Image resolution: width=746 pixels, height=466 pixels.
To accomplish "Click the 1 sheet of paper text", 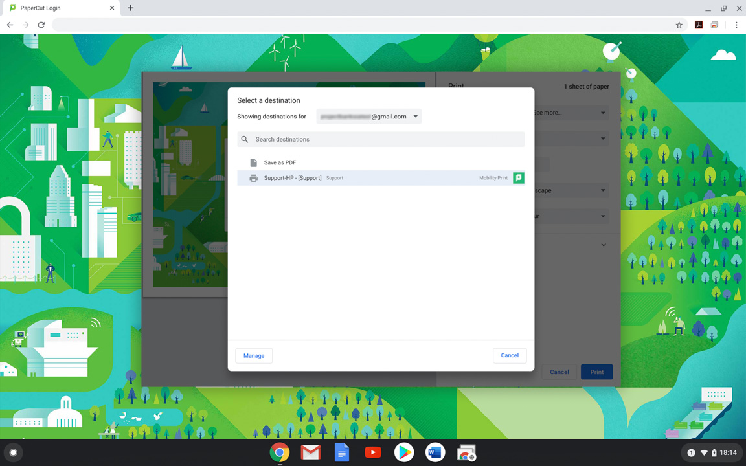I will click(586, 87).
